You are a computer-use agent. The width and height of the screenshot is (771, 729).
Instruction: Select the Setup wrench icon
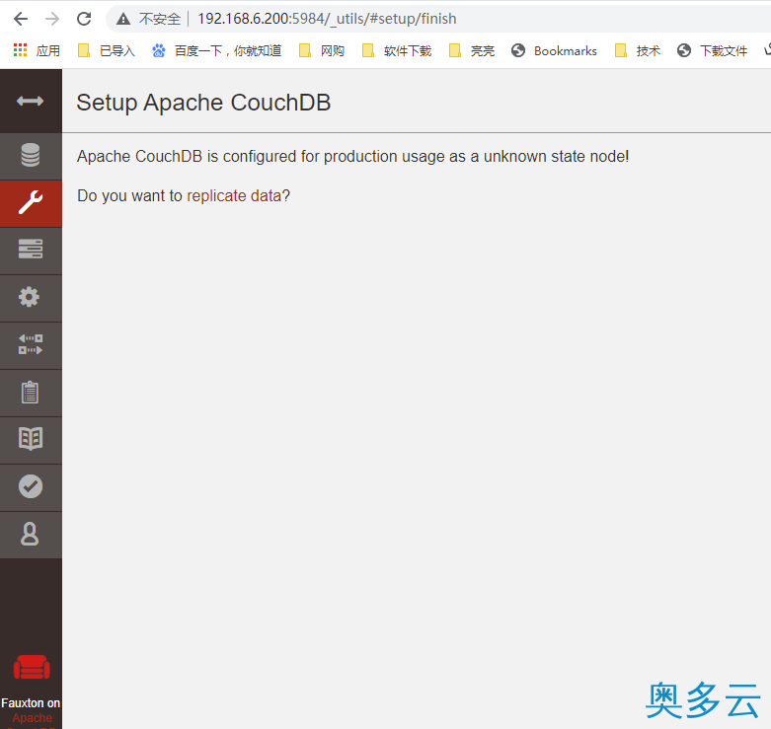pyautogui.click(x=31, y=203)
